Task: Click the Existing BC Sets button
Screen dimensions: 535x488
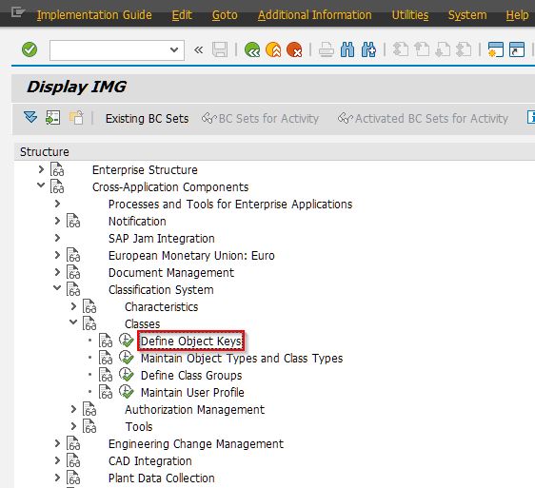Action: (147, 118)
